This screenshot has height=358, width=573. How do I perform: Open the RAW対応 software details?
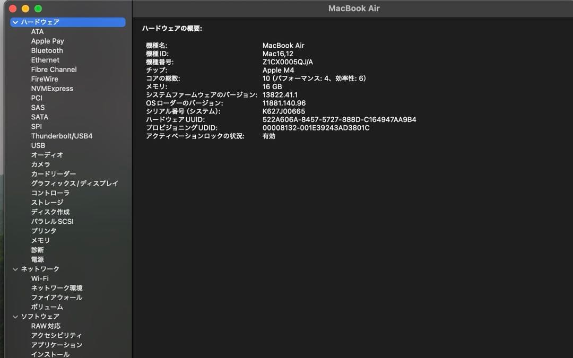coord(46,326)
